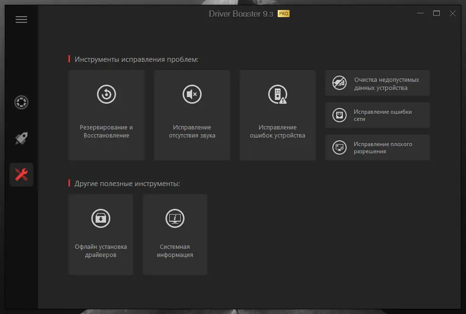Open Исправление ошибок устройства tool

(278, 115)
